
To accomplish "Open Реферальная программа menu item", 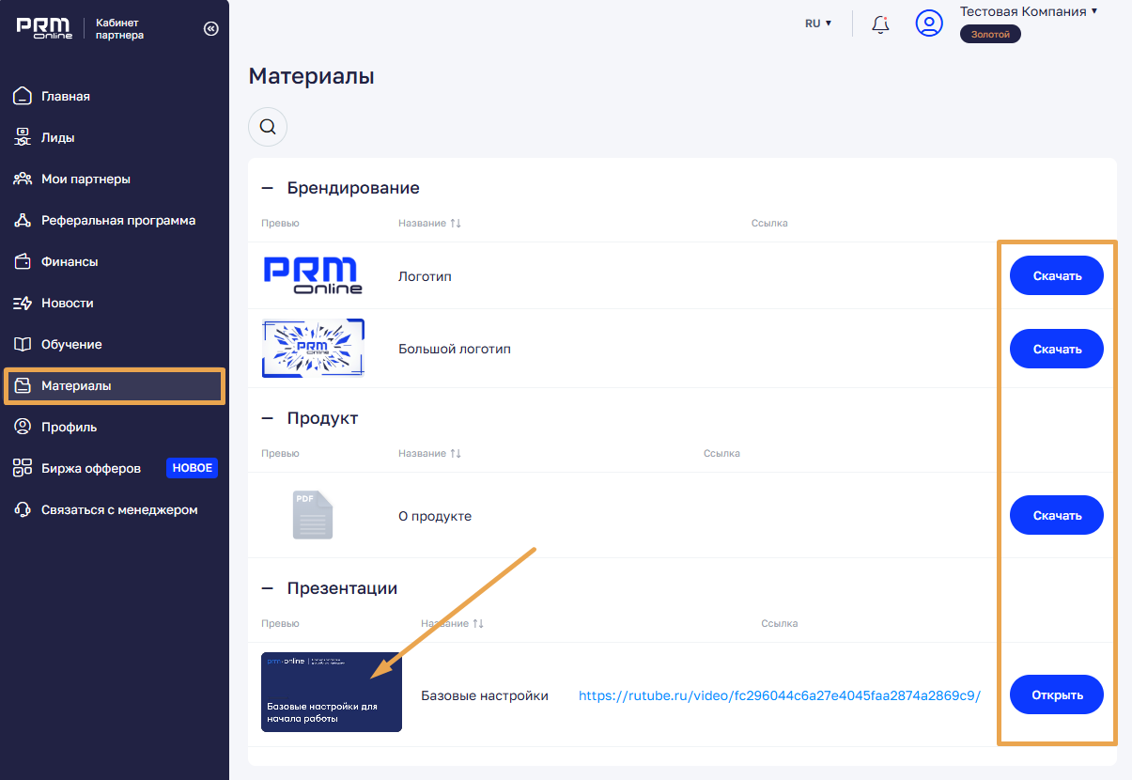I will pyautogui.click(x=117, y=220).
